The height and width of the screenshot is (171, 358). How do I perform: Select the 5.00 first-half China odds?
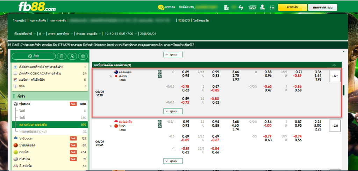pyautogui.click(x=318, y=126)
